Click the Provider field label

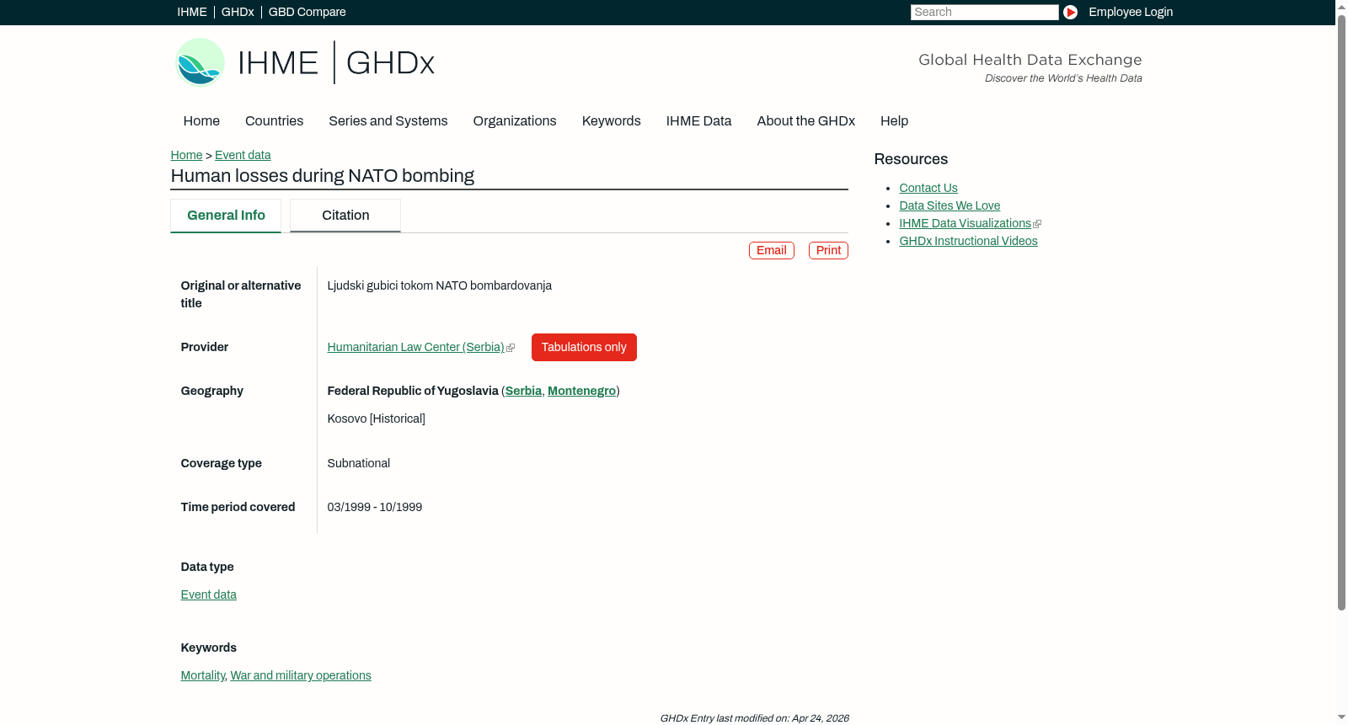click(x=205, y=348)
